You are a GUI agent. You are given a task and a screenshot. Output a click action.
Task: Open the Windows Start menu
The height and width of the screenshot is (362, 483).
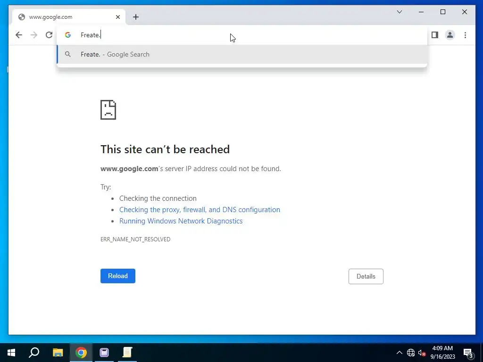point(11,353)
